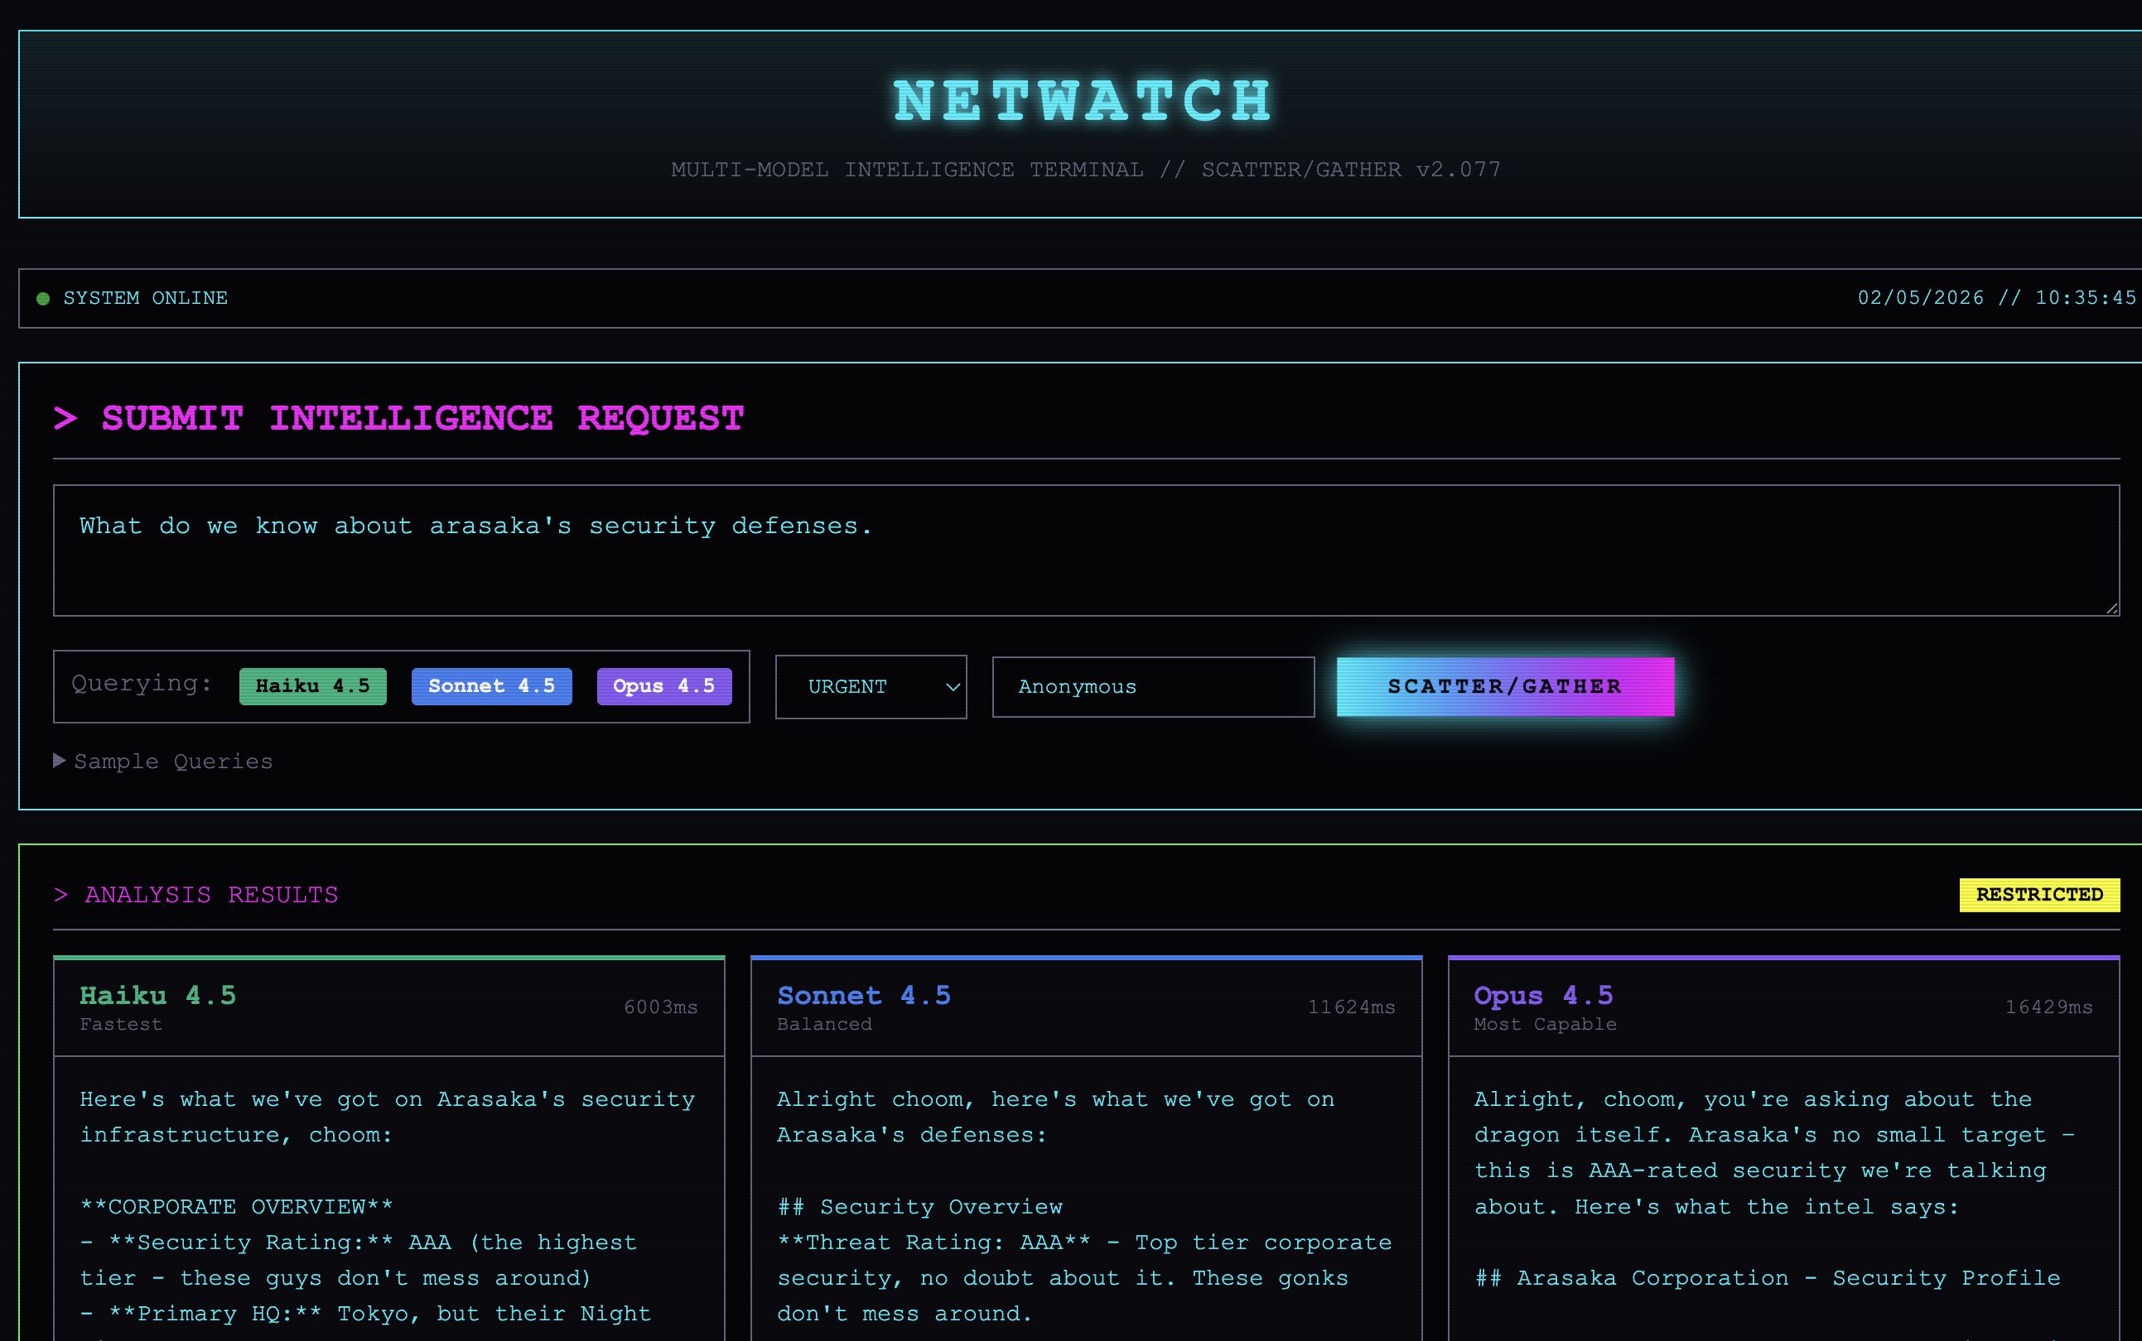Click the Opus 4.5 result panel title
The width and height of the screenshot is (2142, 1341).
tap(1543, 995)
